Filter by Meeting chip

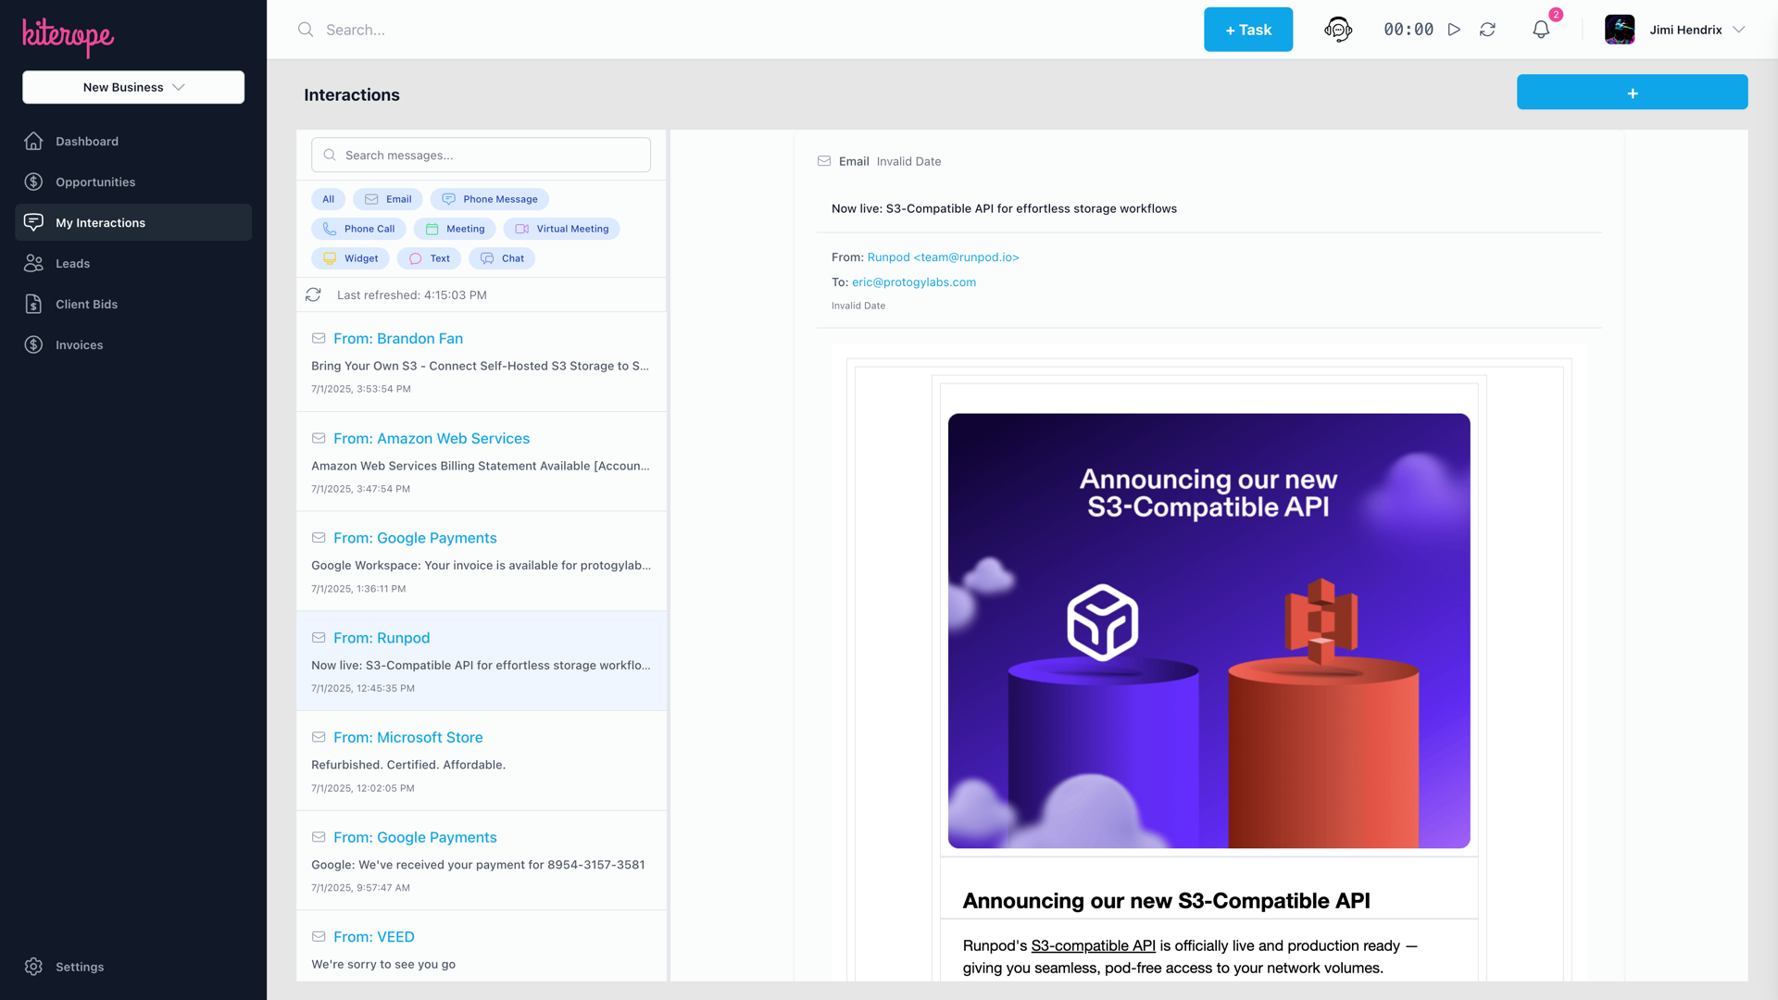click(455, 229)
